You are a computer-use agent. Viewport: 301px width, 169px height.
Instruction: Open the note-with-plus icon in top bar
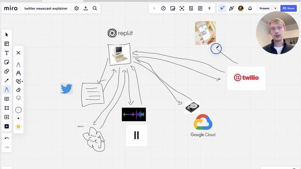[x=173, y=8]
